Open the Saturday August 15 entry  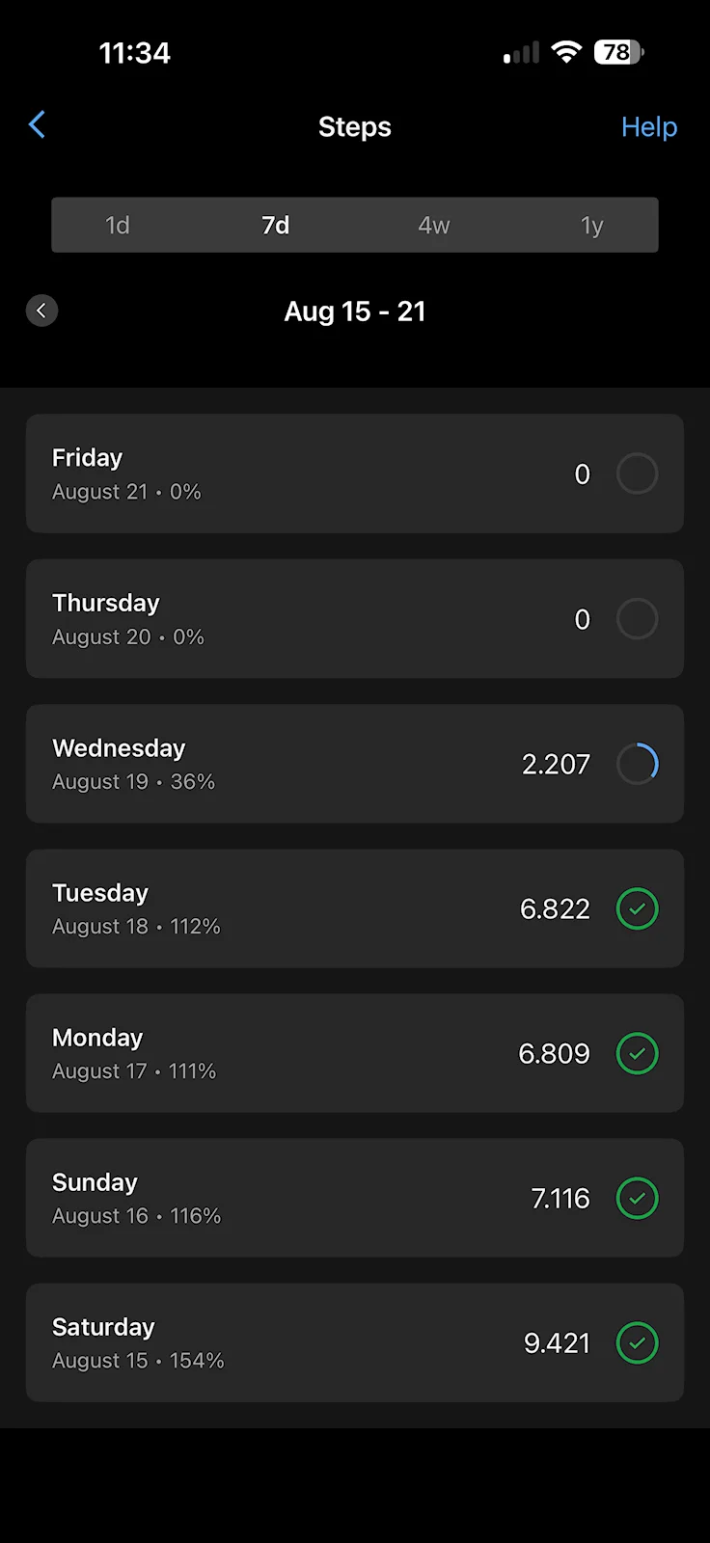point(355,1342)
